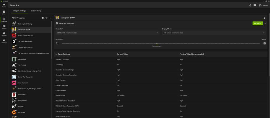
Task: Click the Cyberpunk 2077 header thumbnail
Action: tap(57, 18)
